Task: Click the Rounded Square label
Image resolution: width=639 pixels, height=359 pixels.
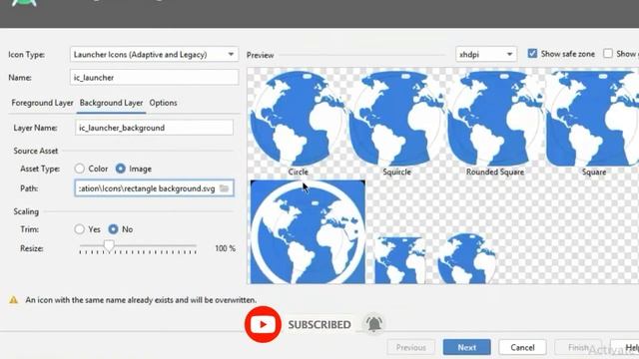Action: [x=495, y=173]
